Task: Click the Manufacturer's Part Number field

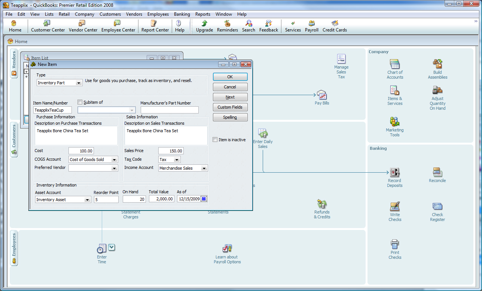Action: point(170,110)
